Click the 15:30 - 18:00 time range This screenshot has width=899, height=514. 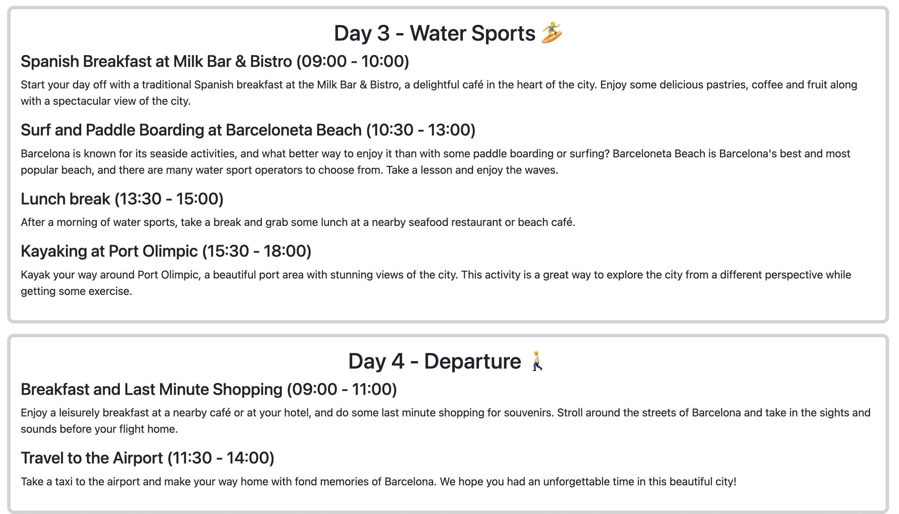257,251
